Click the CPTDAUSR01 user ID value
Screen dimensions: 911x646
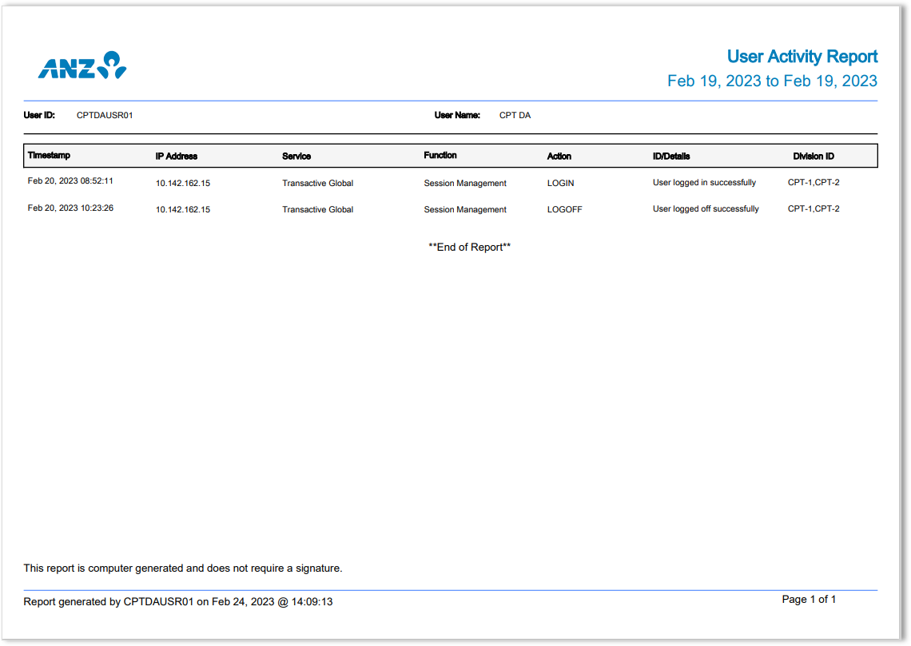click(x=104, y=115)
